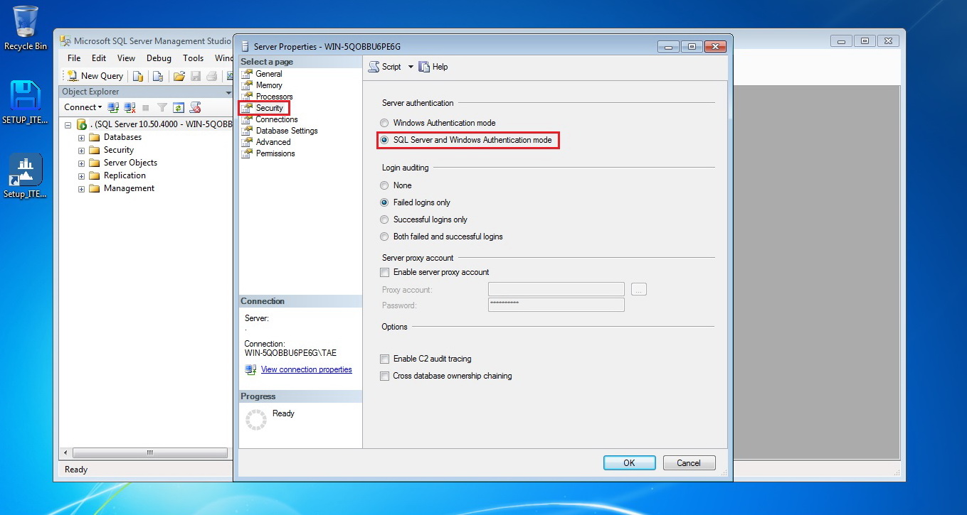
Task: Click the Database Engine Query toolbar icon
Action: pos(138,76)
